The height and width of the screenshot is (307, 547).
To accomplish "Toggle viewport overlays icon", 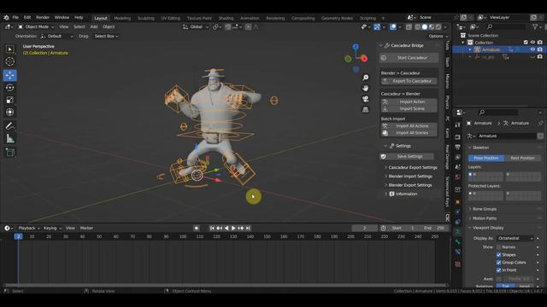I will pos(393,26).
